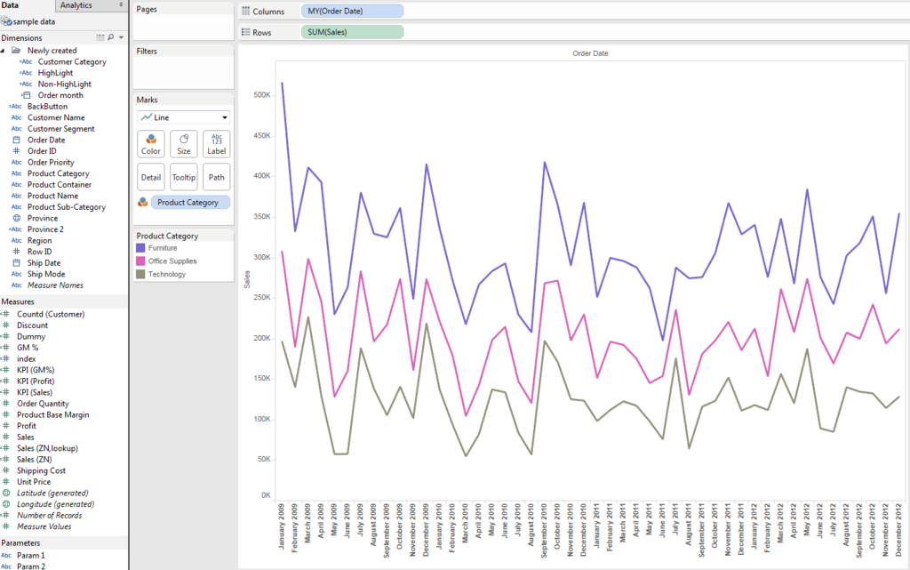Viewport: 910px width, 570px height.
Task: Click the Color marks button
Action: (x=151, y=145)
